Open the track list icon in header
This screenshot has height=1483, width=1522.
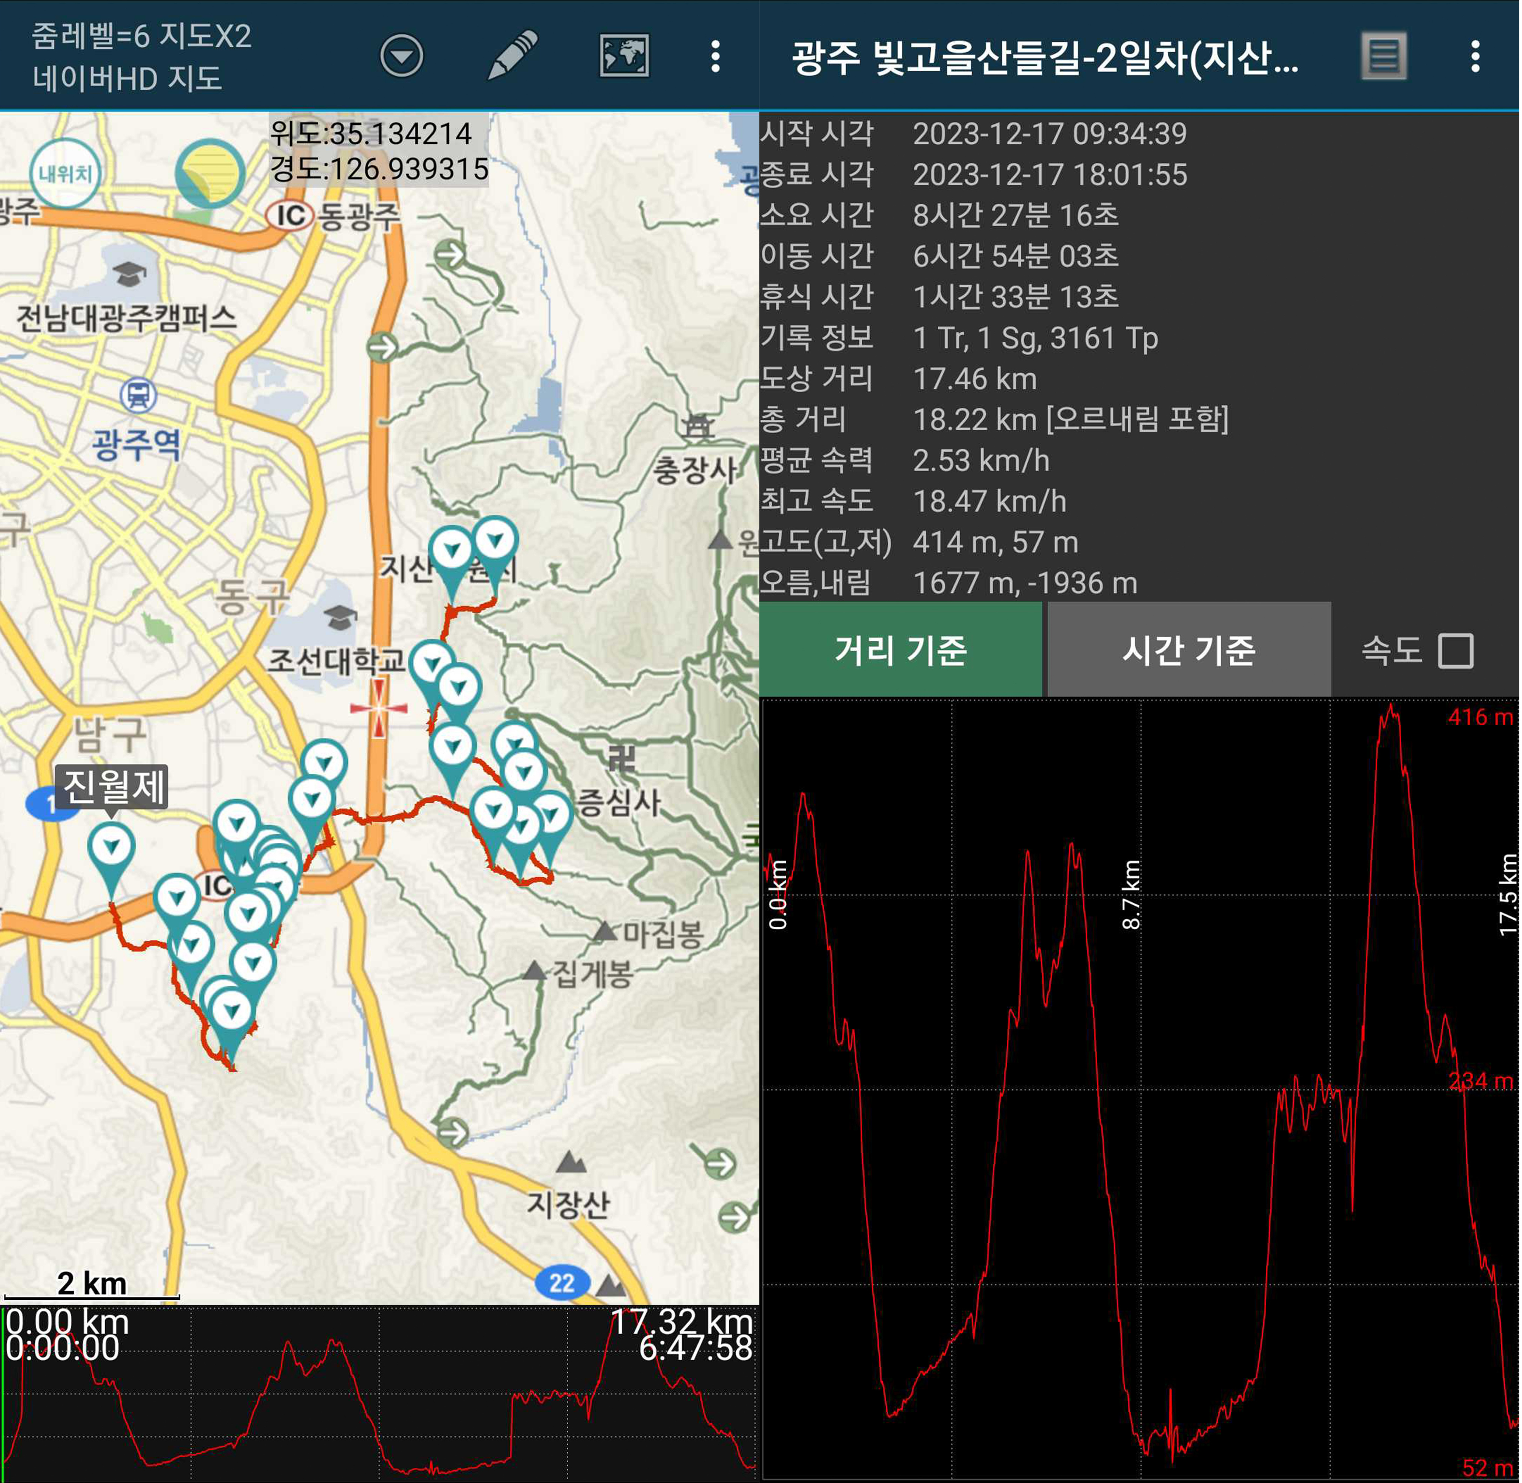tap(1384, 56)
